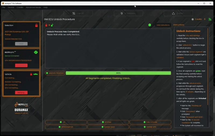The width and height of the screenshot is (215, 136).
Task: Click the 'unlock process' highlighted text in step 6
Action: [195, 83]
